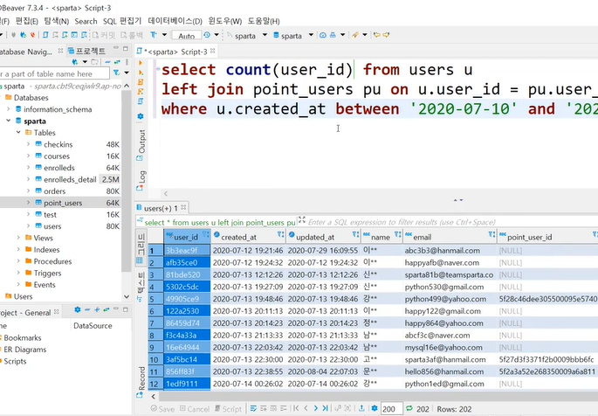Collapse all navigator nodes minus icon
The width and height of the screenshot is (598, 416).
(108, 62)
